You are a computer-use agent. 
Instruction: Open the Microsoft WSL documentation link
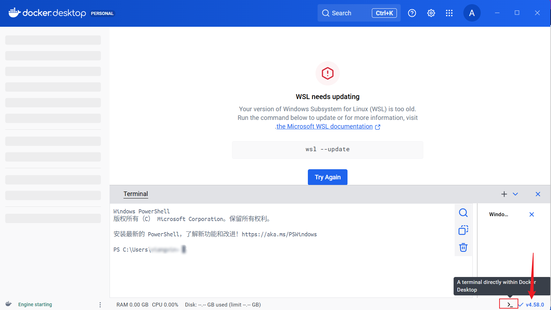pos(325,127)
